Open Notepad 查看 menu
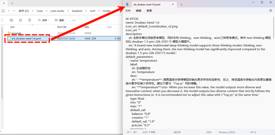275x135 pixels. pyautogui.click(x=149, y=11)
